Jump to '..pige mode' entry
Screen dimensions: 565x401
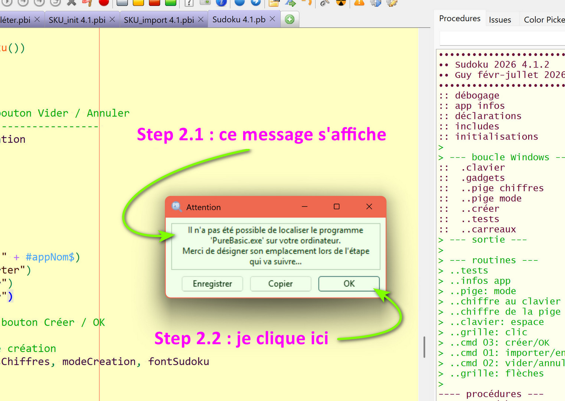(491, 198)
